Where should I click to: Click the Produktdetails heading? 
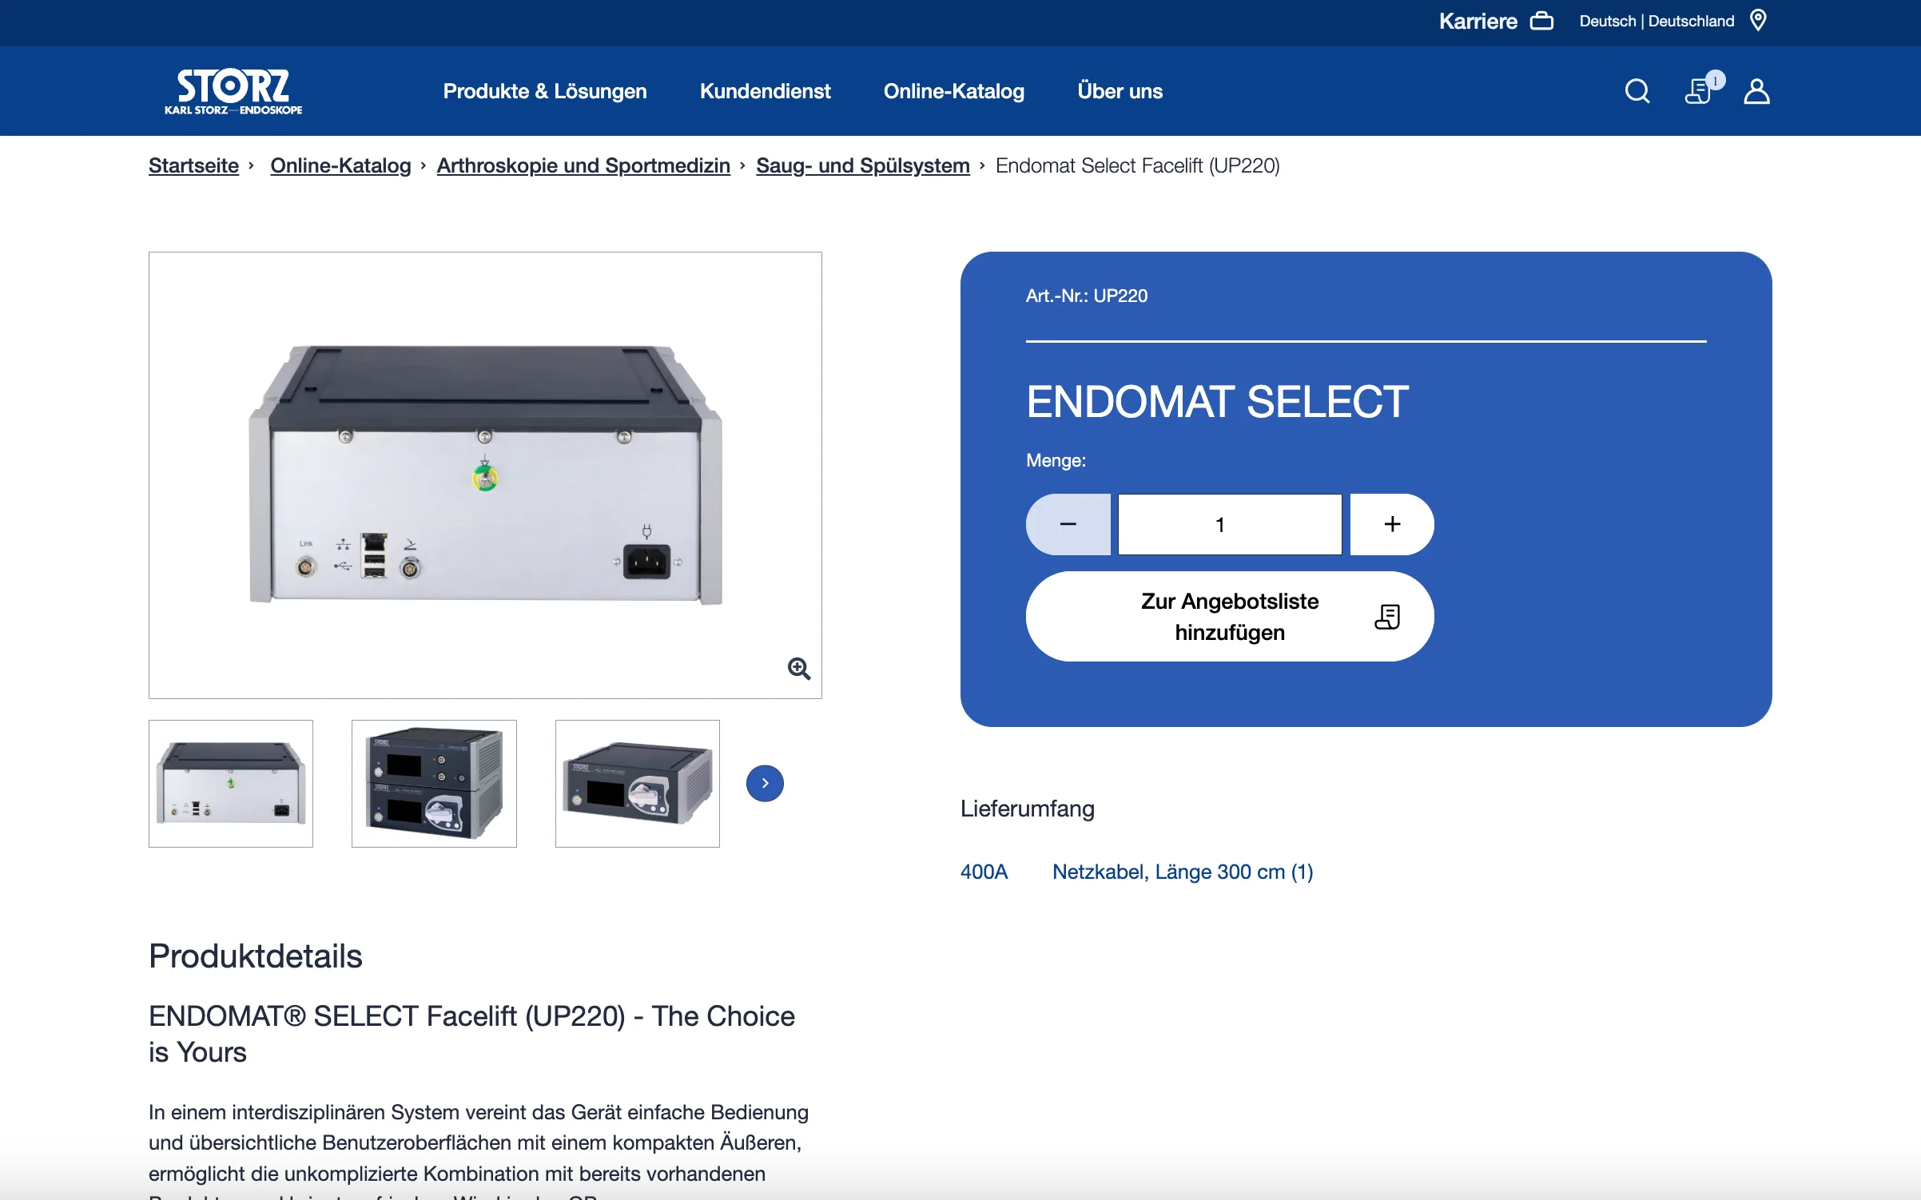[x=256, y=956]
